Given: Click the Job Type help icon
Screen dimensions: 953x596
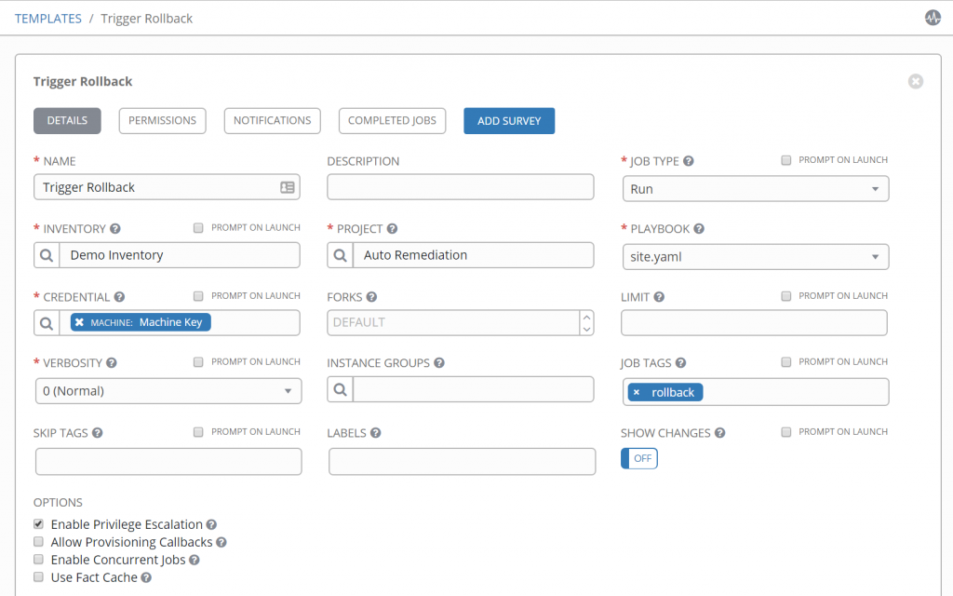Looking at the screenshot, I should coord(689,161).
